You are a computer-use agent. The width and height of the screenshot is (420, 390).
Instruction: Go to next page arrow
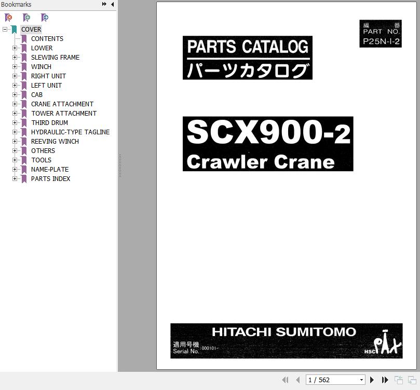[372, 380]
